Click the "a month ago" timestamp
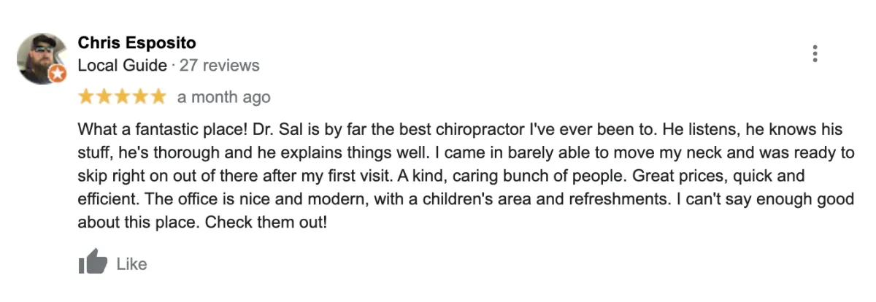The image size is (876, 302). [x=224, y=97]
